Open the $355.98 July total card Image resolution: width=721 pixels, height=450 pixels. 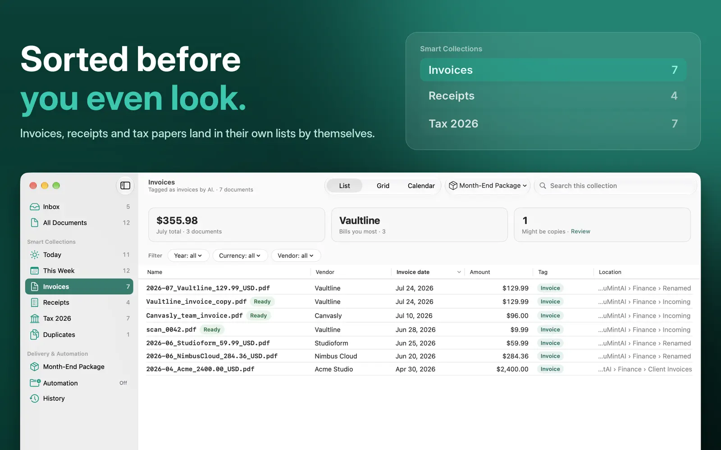237,225
